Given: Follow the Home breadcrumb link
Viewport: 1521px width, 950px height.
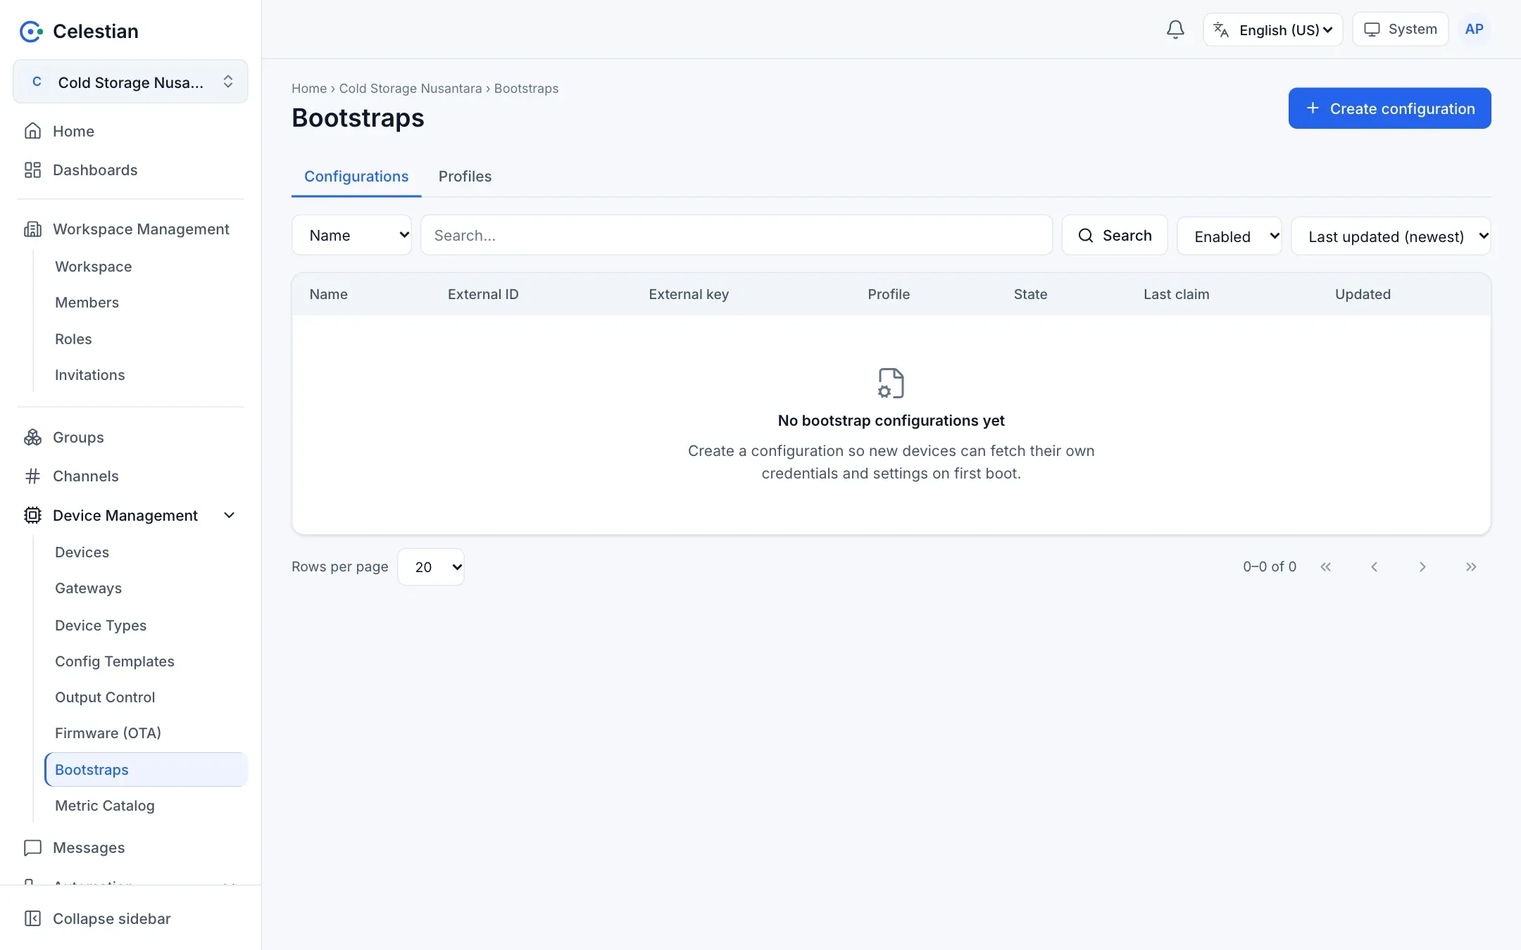Looking at the screenshot, I should [x=309, y=88].
